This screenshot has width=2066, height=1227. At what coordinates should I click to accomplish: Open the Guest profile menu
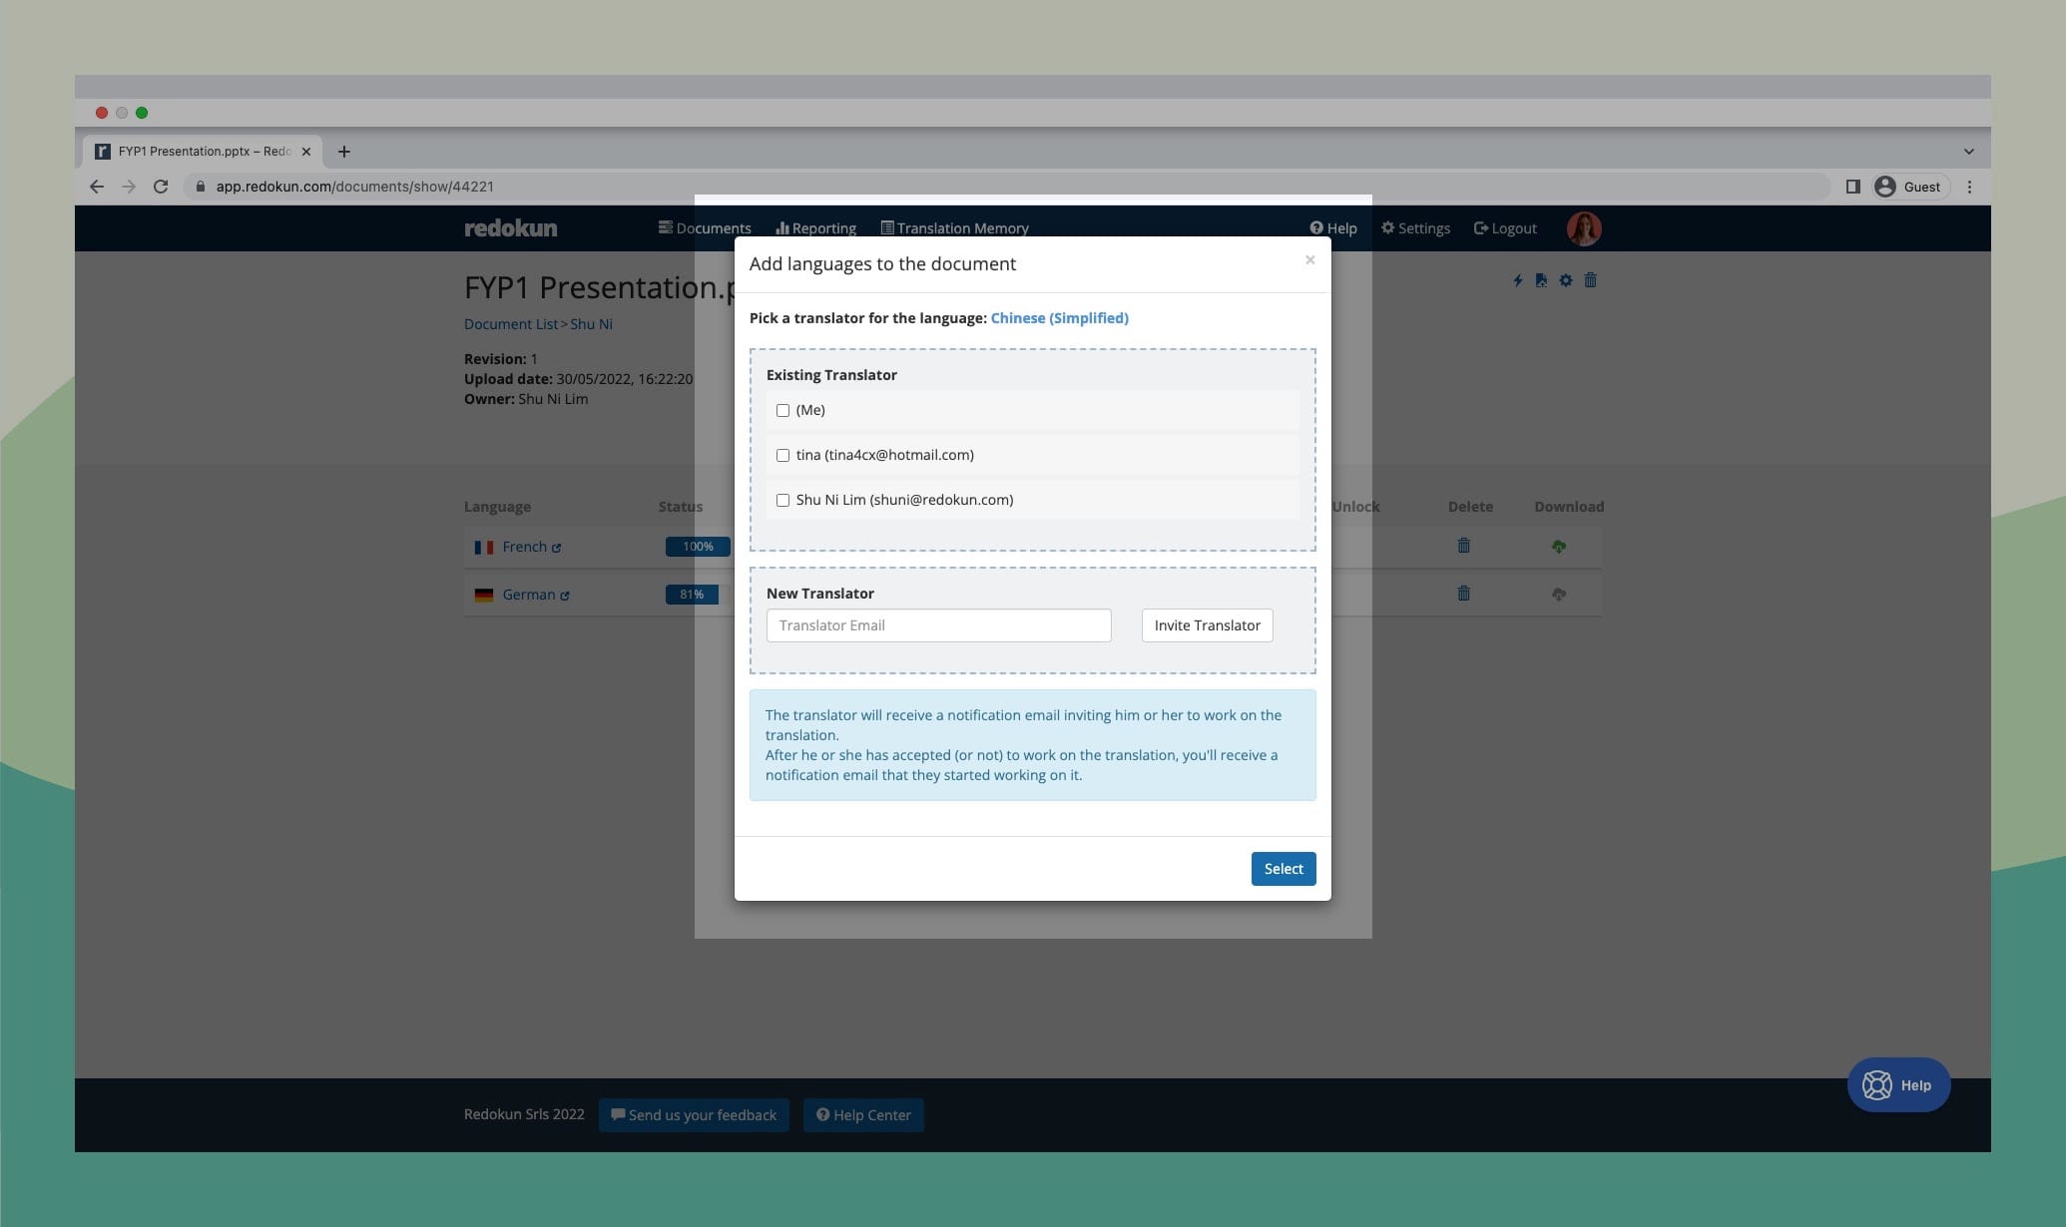1909,187
